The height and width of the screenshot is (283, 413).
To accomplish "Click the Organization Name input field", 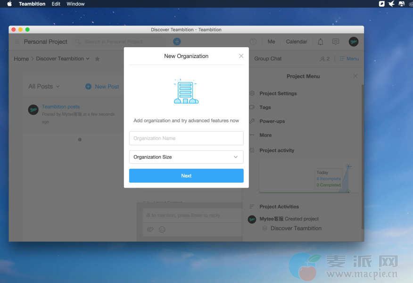I will click(186, 138).
